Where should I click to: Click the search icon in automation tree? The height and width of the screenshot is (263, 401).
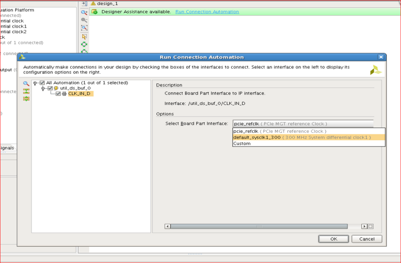pyautogui.click(x=26, y=84)
